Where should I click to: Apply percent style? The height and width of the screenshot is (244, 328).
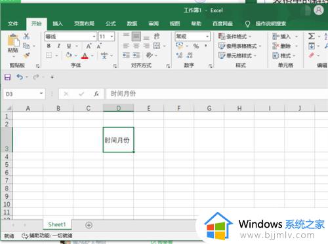(196, 46)
